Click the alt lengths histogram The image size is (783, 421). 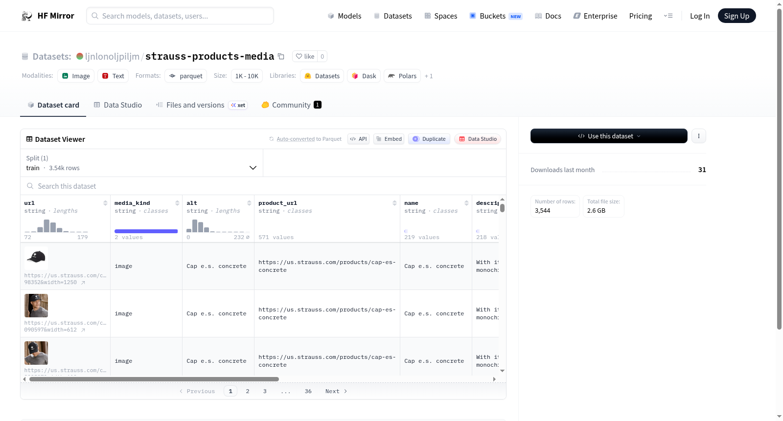coord(218,225)
